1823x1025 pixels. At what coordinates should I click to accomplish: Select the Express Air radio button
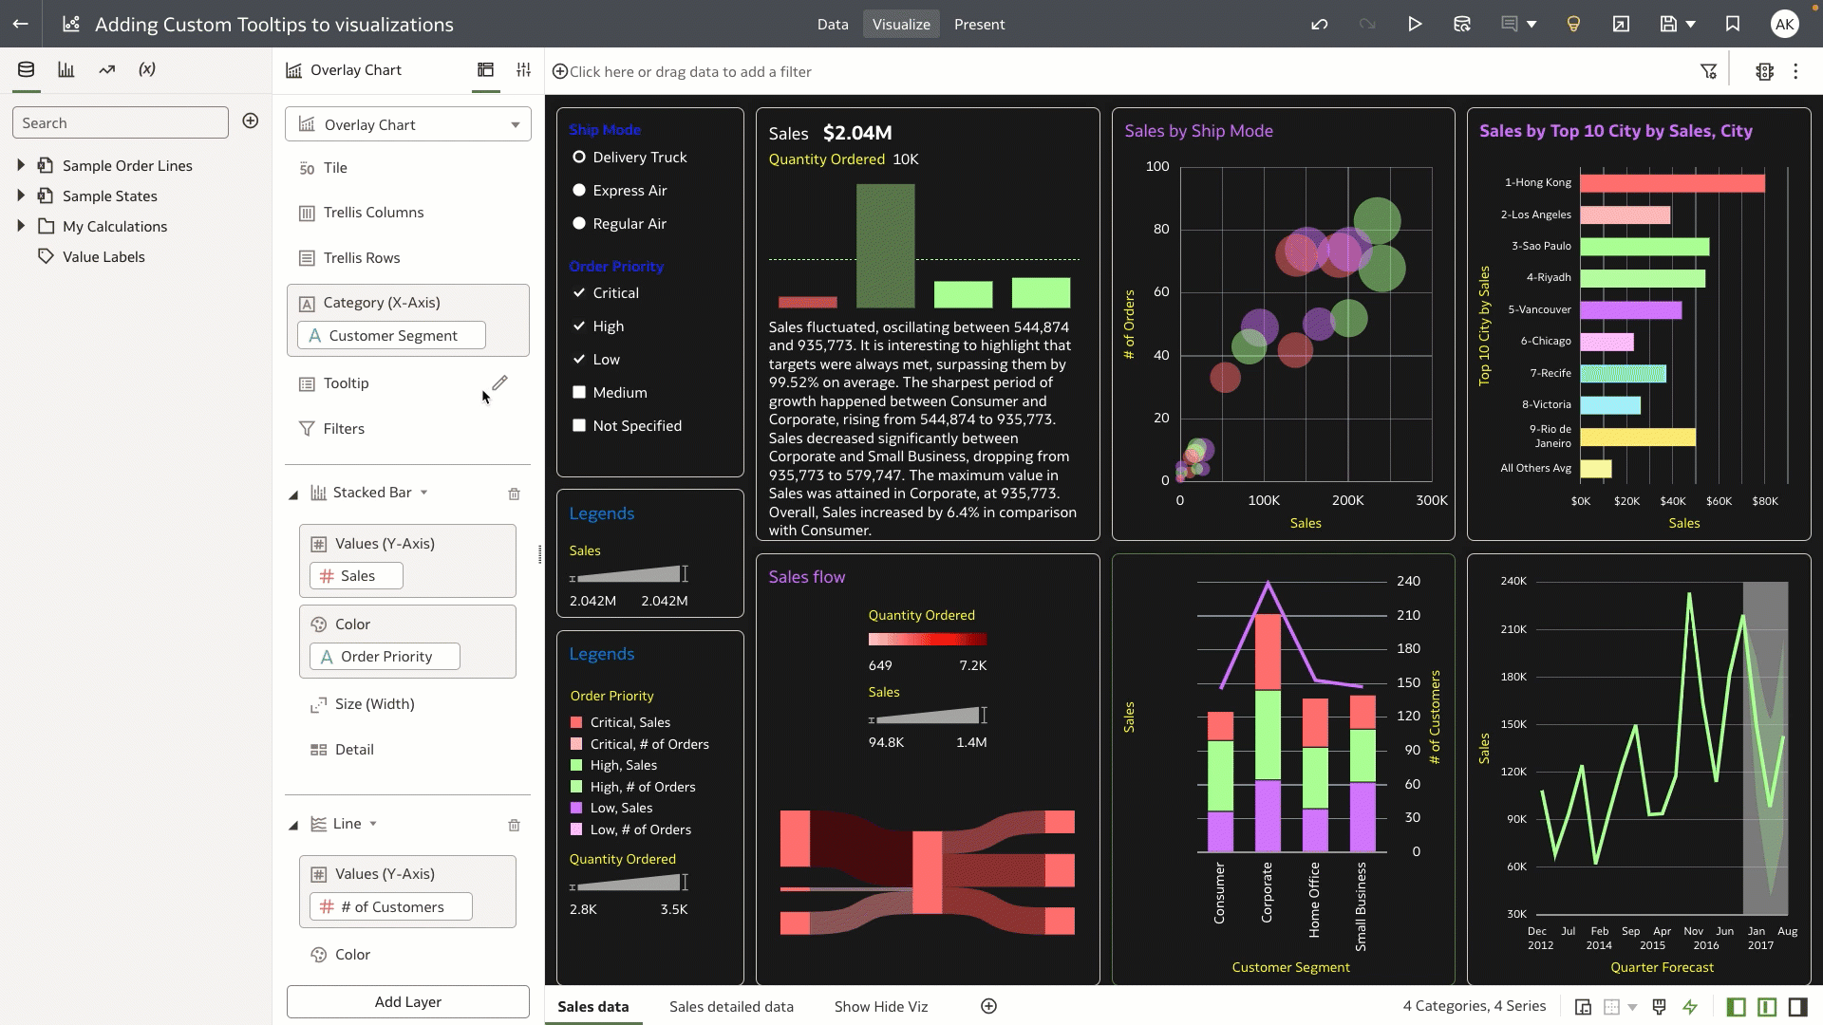(579, 190)
